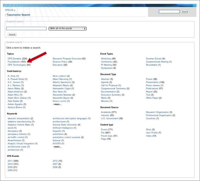Open the Research Program Overview topic
200x181 pixels.
(x=67, y=59)
